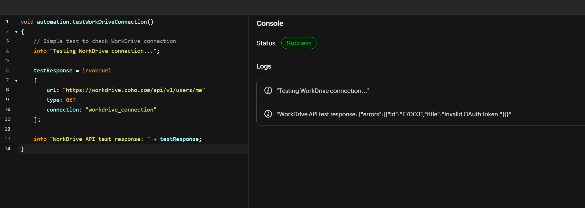This screenshot has width=585, height=208.
Task: Click the green Success status badge
Action: 299,43
